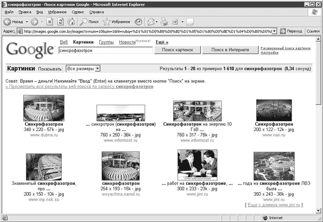Open the Сервис menu
The image size is (323, 222).
(x=78, y=12)
